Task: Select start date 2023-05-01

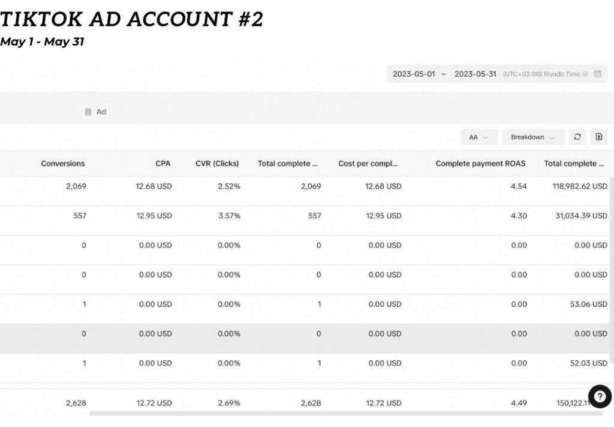Action: pos(414,74)
